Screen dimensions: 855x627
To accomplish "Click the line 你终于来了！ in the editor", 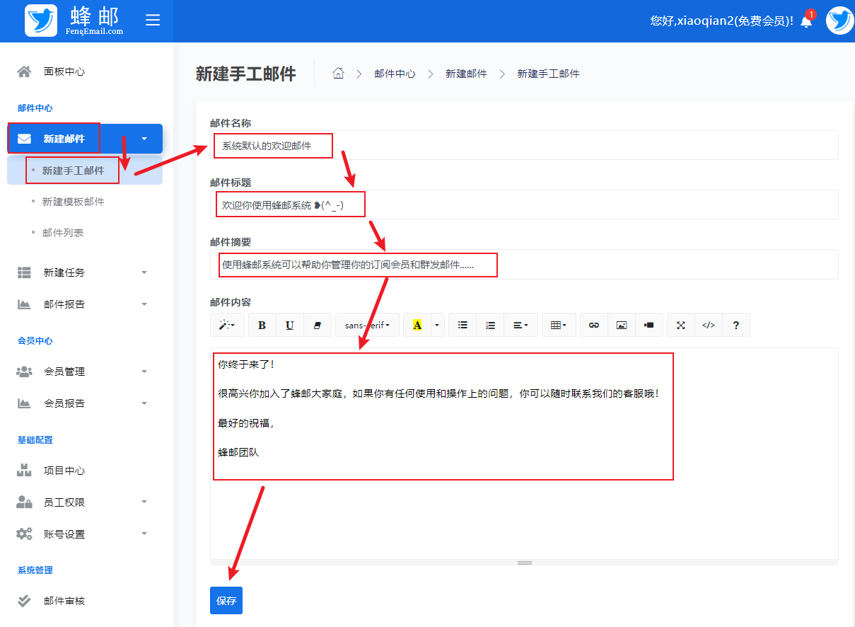I will click(x=246, y=364).
